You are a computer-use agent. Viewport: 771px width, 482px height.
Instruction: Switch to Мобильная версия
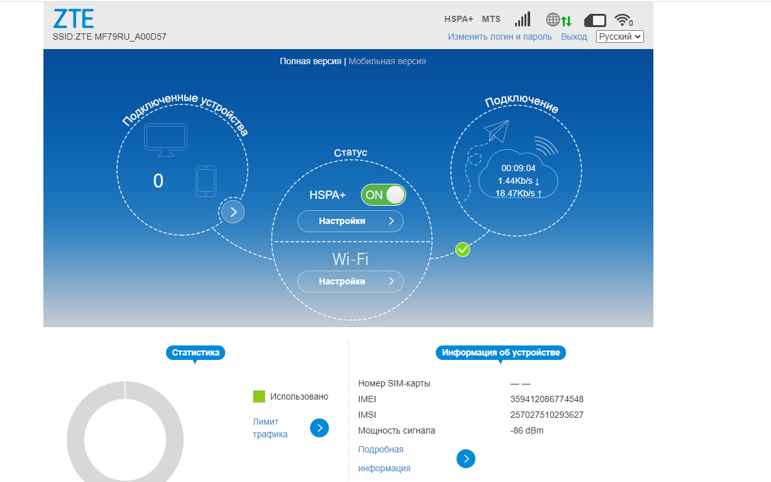[x=387, y=61]
